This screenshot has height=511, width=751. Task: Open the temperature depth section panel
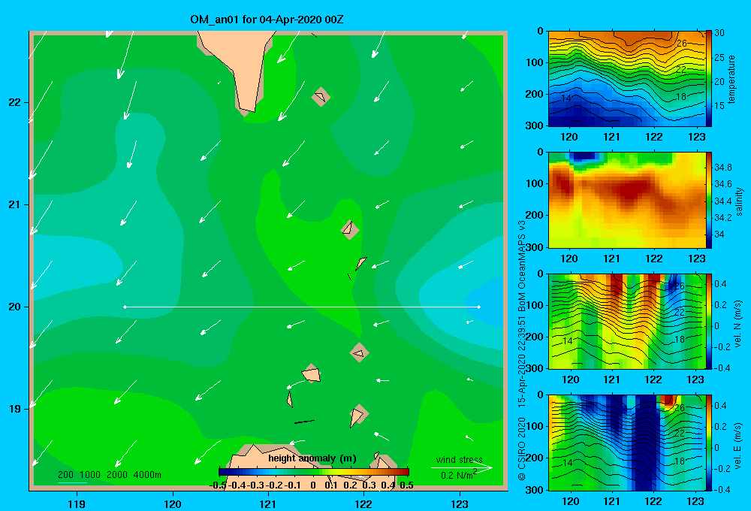click(x=627, y=79)
